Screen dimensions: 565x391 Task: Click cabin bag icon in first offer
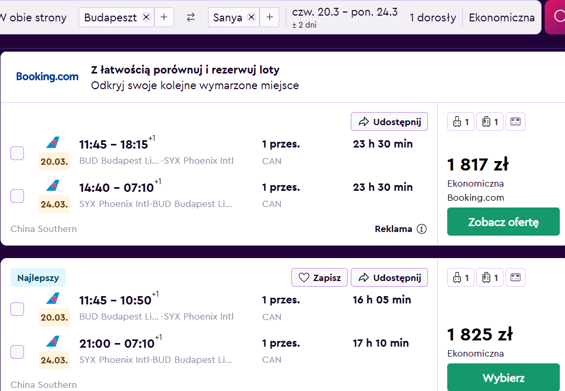coord(490,122)
